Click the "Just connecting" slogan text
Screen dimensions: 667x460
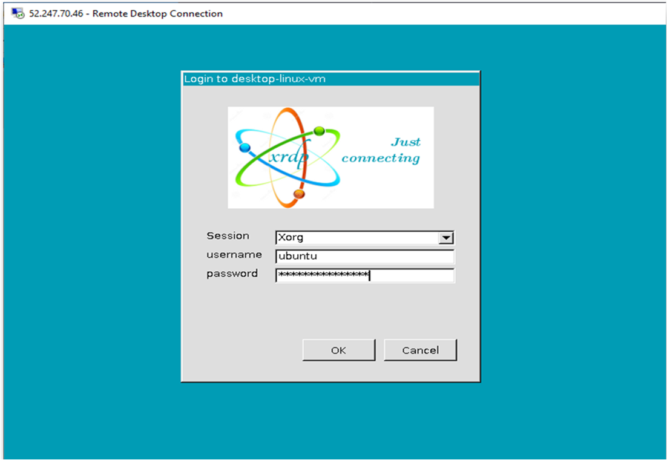click(381, 149)
